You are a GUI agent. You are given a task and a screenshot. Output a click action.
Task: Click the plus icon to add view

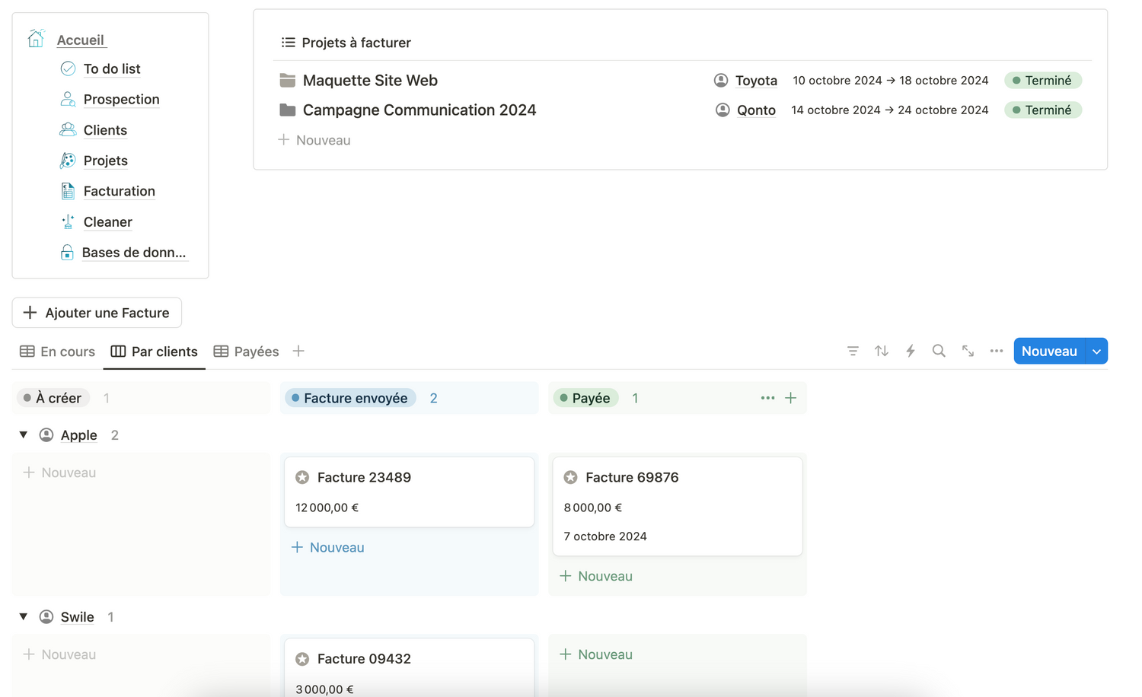(x=298, y=351)
